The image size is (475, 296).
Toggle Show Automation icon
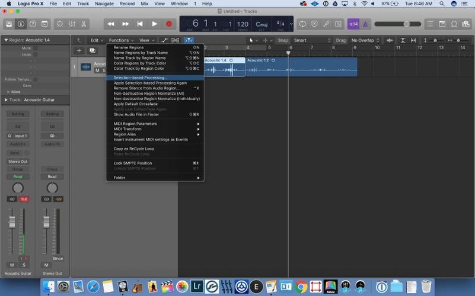(x=164, y=40)
